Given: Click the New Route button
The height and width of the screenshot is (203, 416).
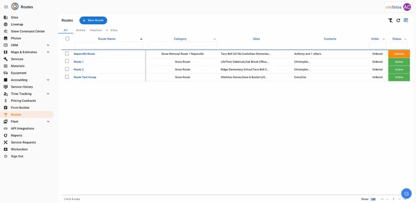Looking at the screenshot, I should [x=93, y=20].
